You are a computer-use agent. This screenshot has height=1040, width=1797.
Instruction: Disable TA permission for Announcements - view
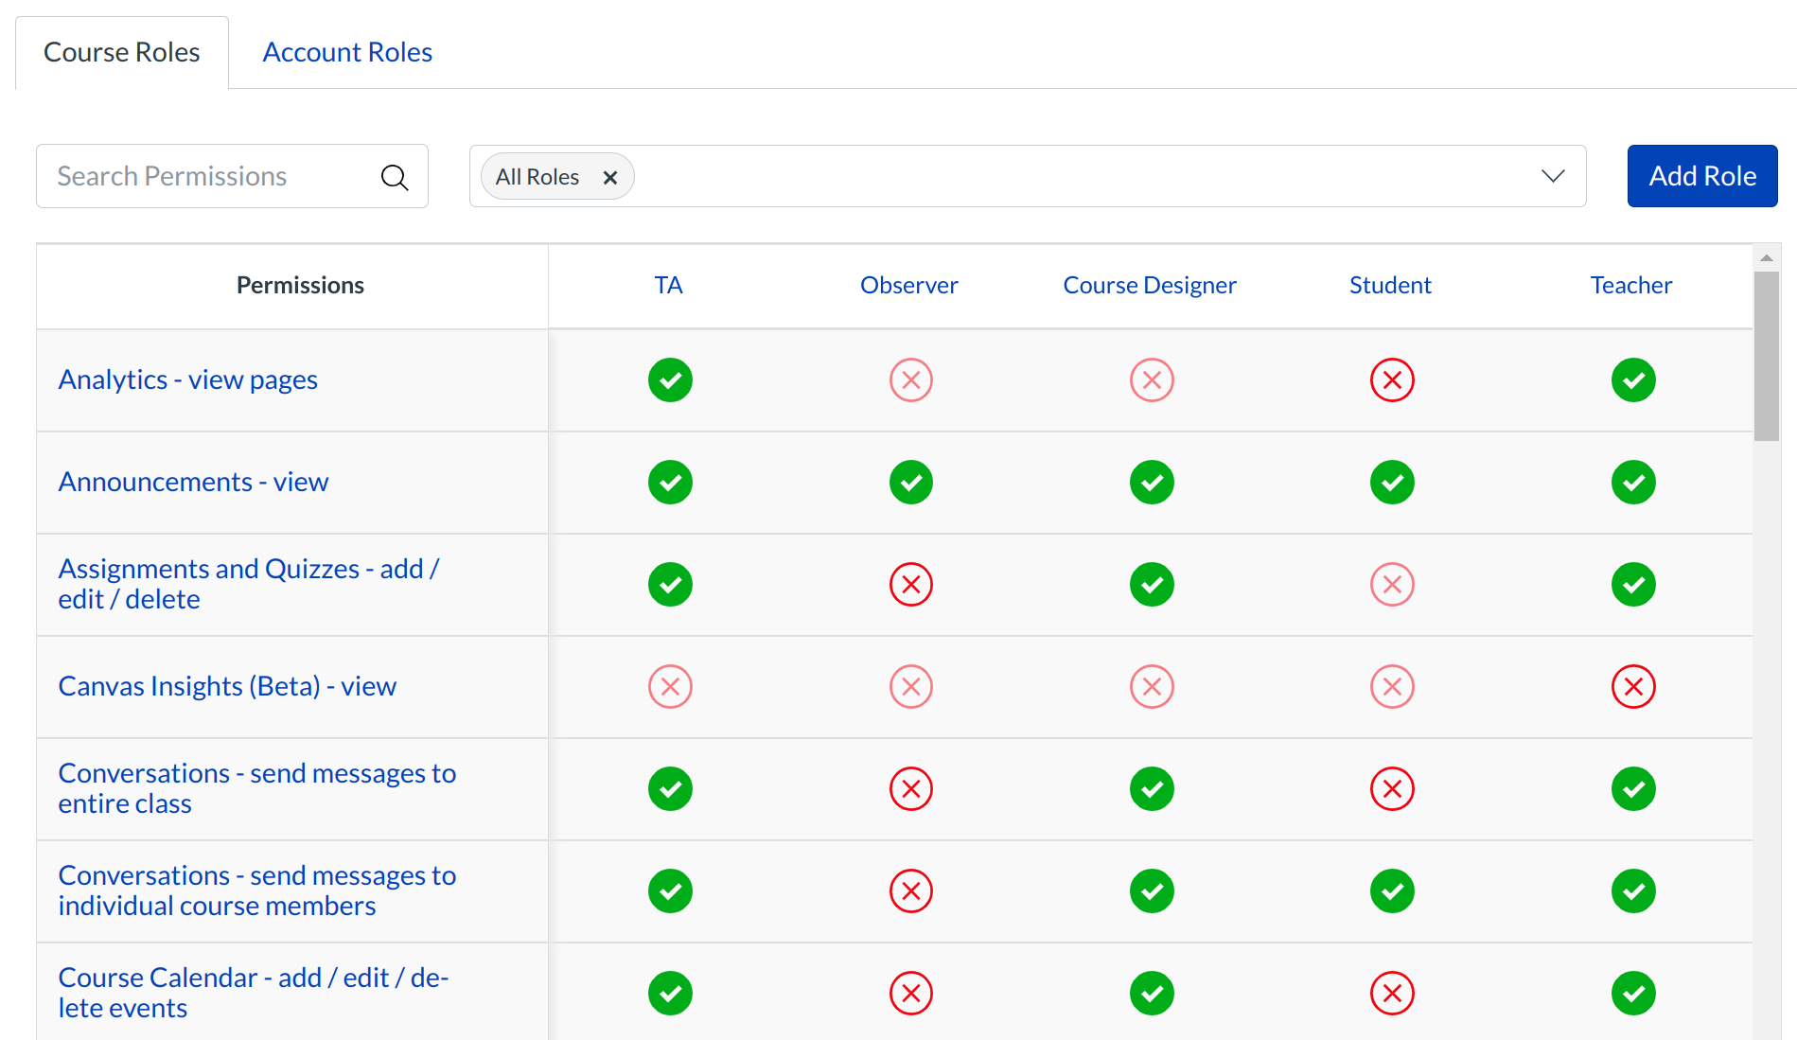click(670, 482)
